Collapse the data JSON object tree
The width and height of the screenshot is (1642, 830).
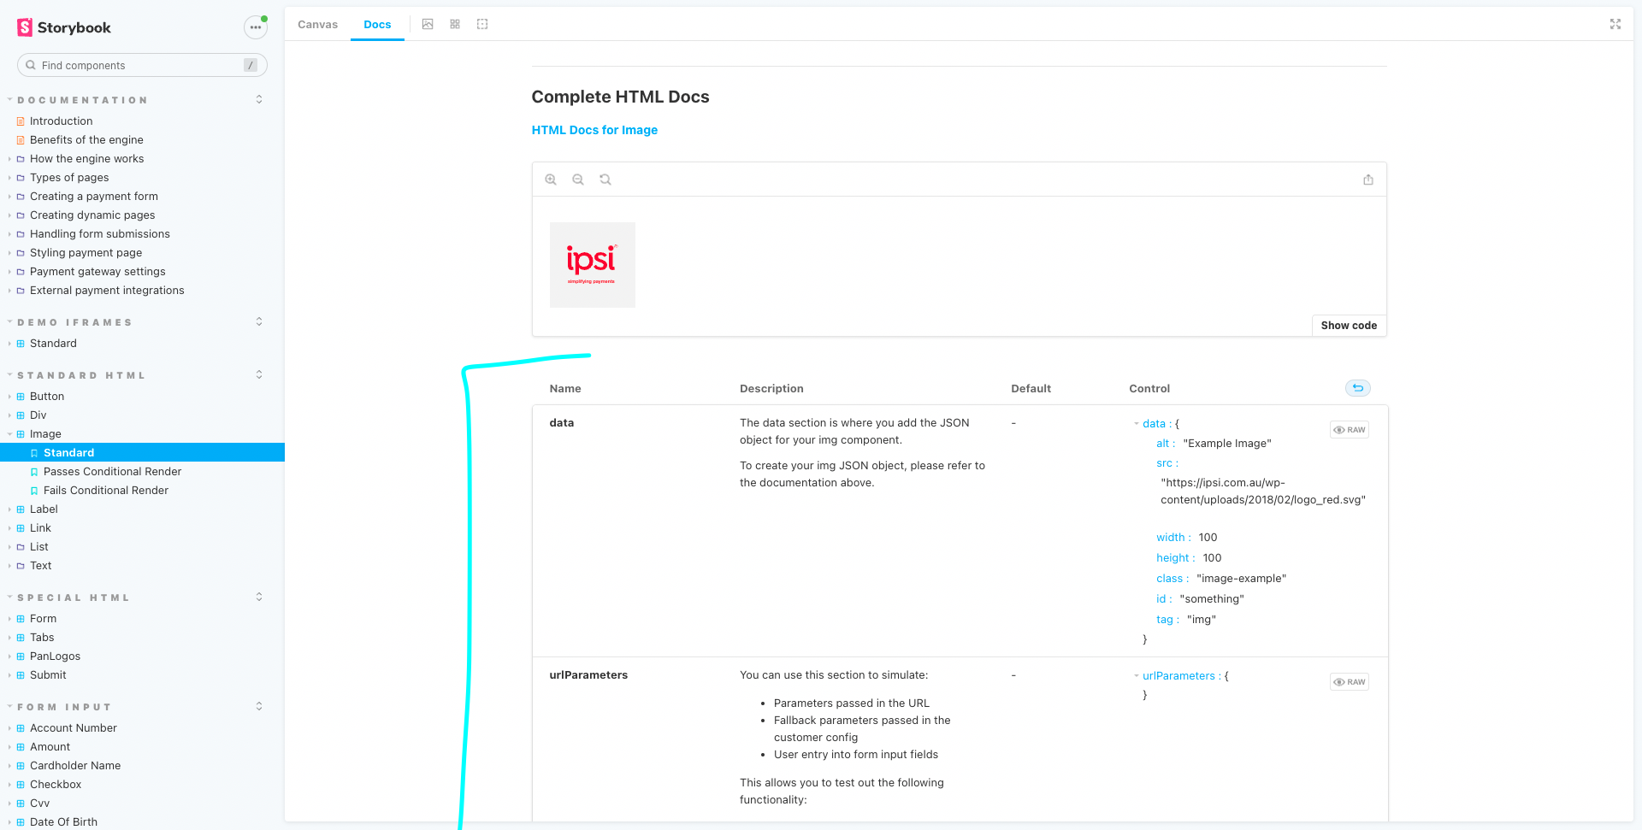(1137, 424)
